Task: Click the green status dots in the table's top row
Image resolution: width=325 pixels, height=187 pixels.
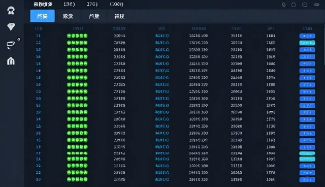Action: tap(77, 36)
